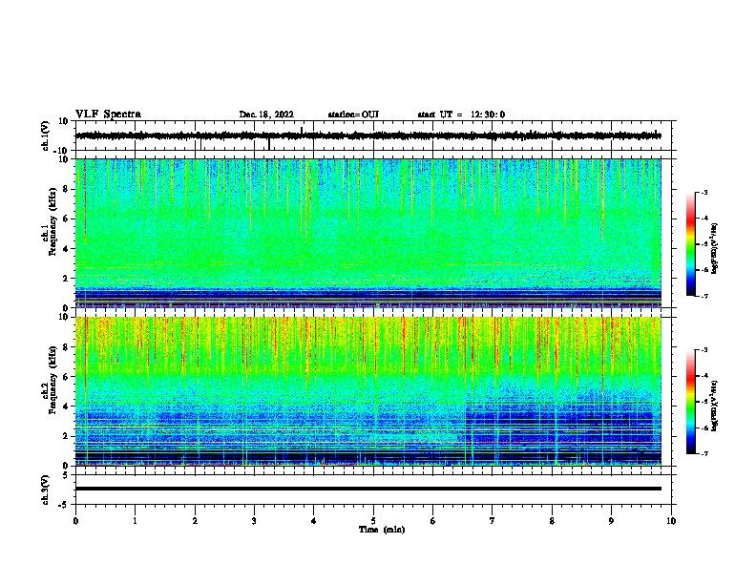Click the "4" kHz tick on ch.2 frequency axis
Screen dimensions: 756x584
(x=66, y=407)
